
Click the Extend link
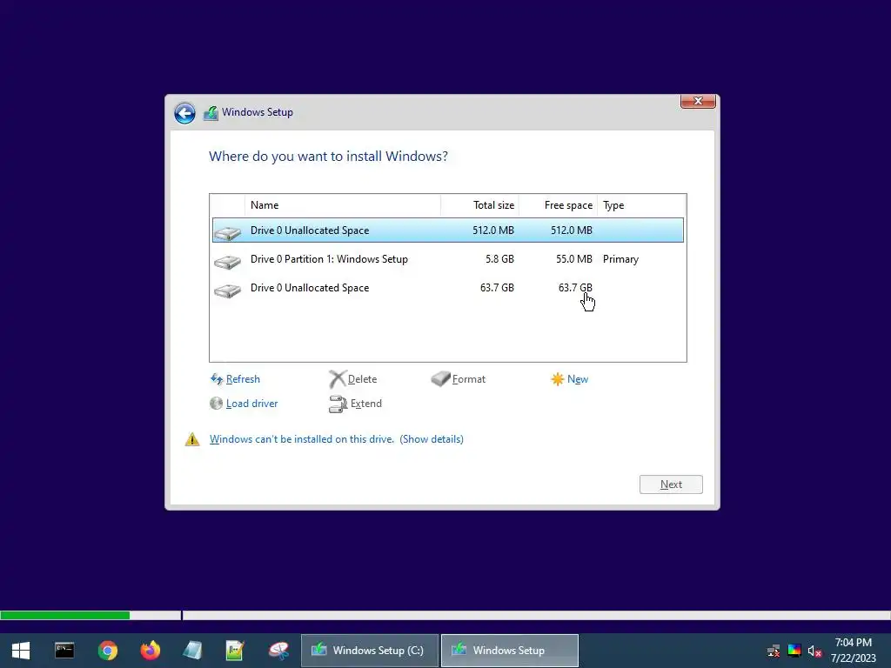point(366,404)
